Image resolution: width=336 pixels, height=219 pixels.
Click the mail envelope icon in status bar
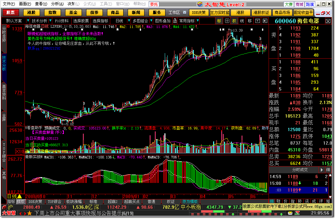tap(290, 213)
